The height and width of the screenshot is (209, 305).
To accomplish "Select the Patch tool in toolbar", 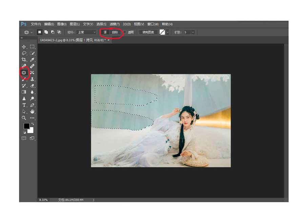I will (x=24, y=72).
